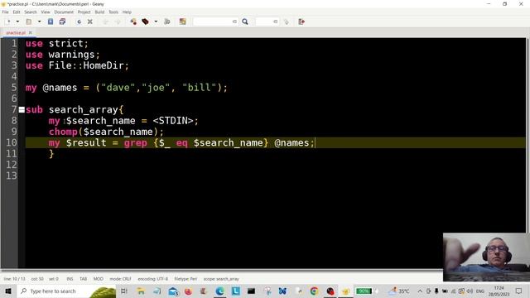The height and width of the screenshot is (298, 530).
Task: Click <STDIN> on line 8
Action: (x=173, y=121)
